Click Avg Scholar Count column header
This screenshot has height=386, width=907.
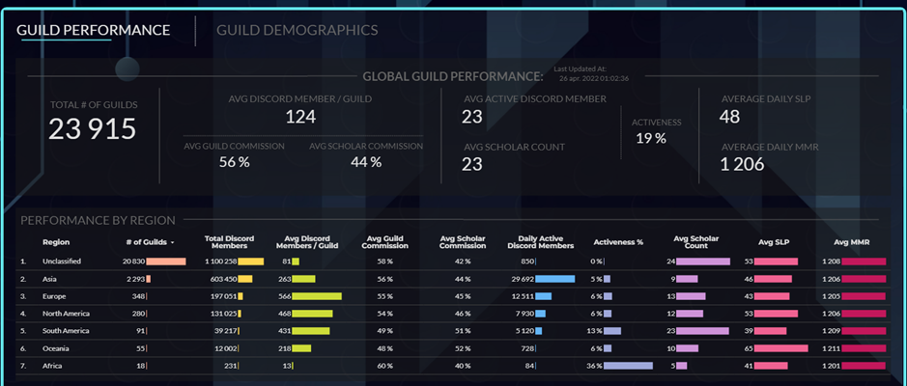click(x=695, y=242)
